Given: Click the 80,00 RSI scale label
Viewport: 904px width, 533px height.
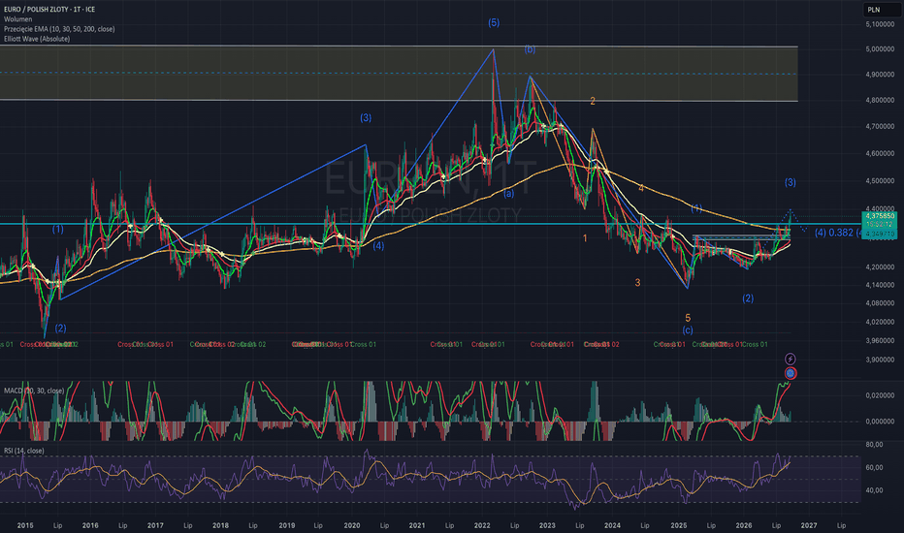Looking at the screenshot, I should pos(874,444).
